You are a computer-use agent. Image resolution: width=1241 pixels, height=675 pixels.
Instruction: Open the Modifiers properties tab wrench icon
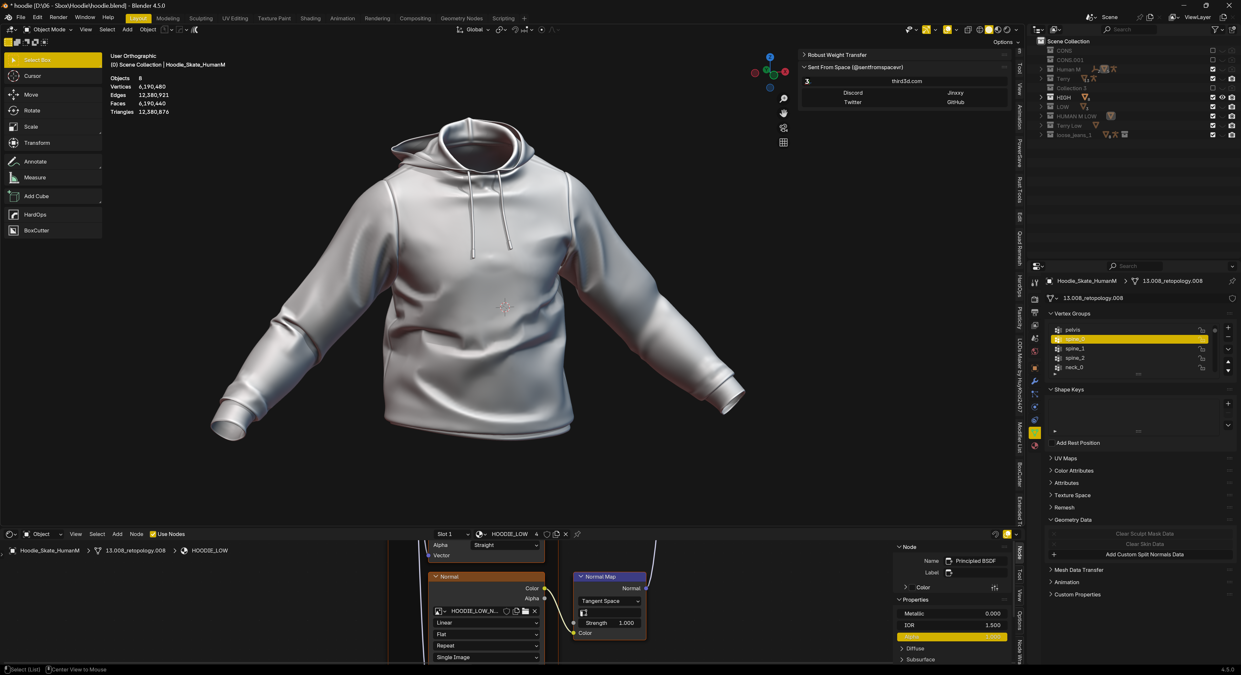(x=1034, y=381)
